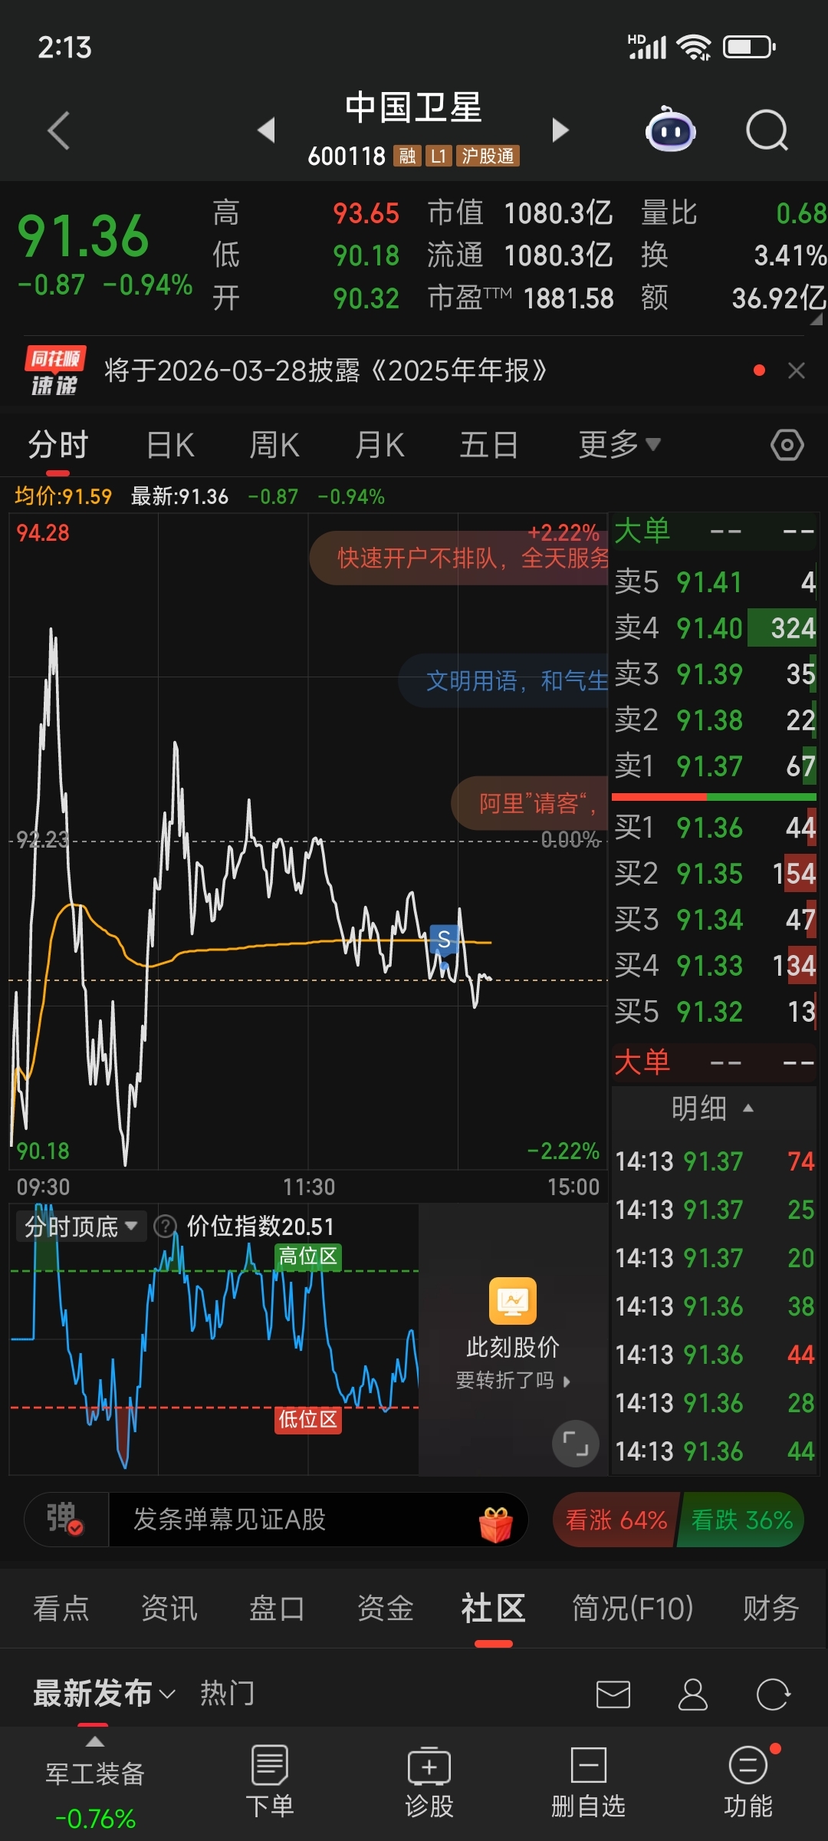Open the 盘口 order book tab
The height and width of the screenshot is (1841, 828).
pos(277,1608)
